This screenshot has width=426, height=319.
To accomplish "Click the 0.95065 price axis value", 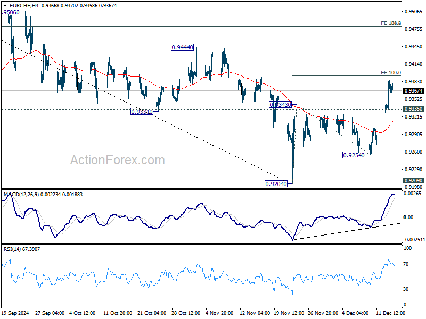I will [414, 11].
